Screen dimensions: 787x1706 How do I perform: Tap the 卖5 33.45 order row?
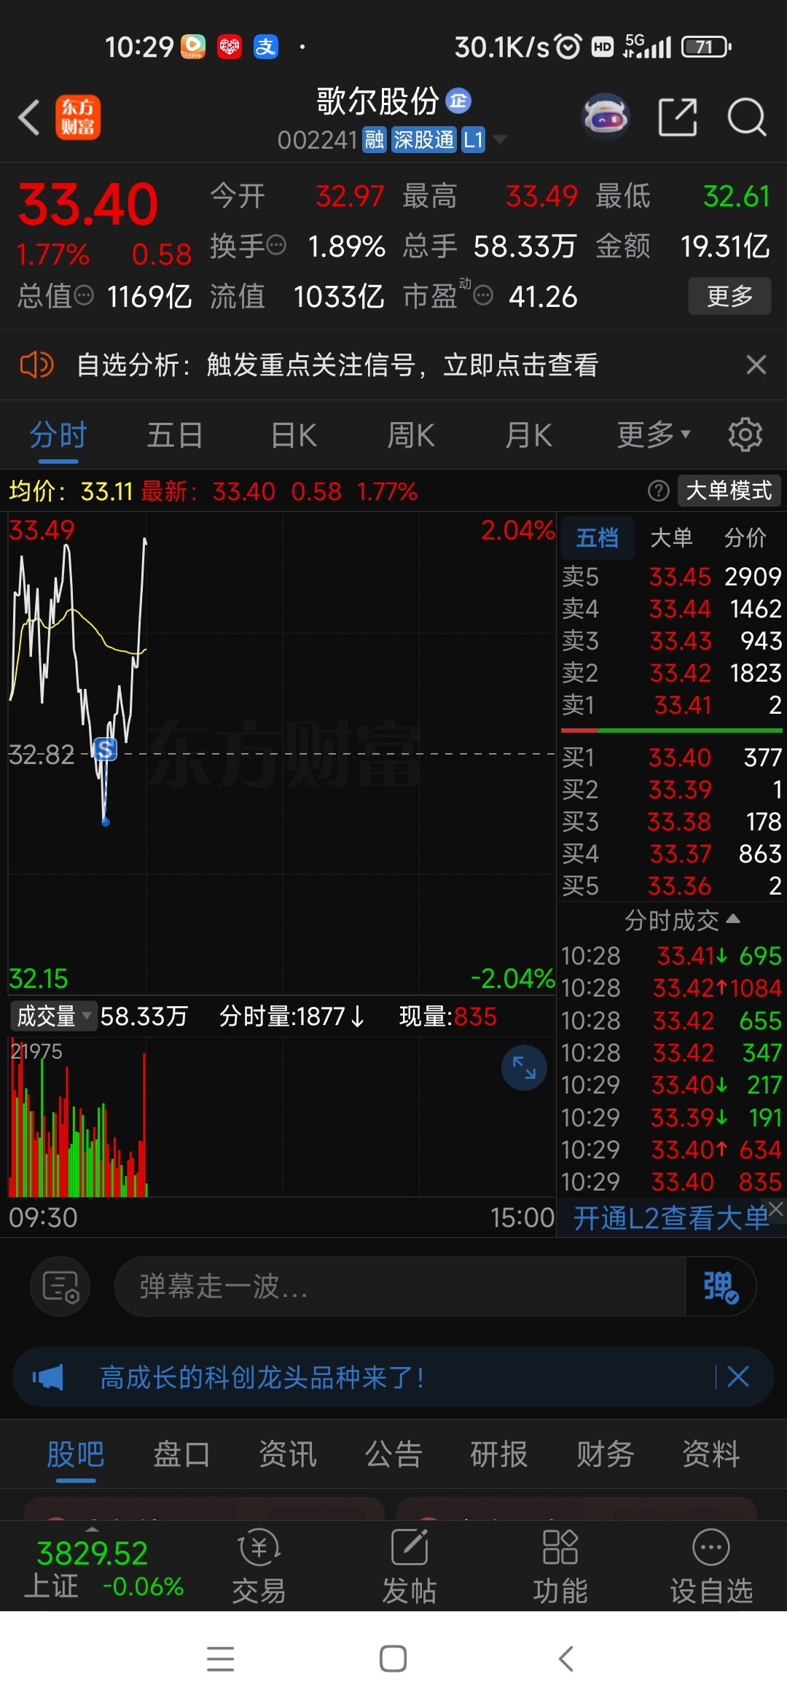pos(671,577)
